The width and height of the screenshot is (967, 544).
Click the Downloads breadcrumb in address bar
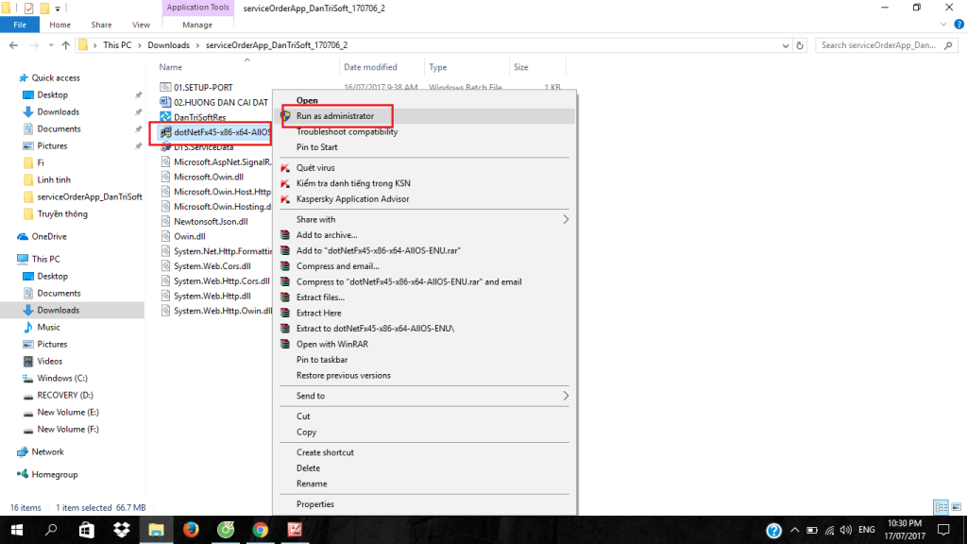(168, 45)
